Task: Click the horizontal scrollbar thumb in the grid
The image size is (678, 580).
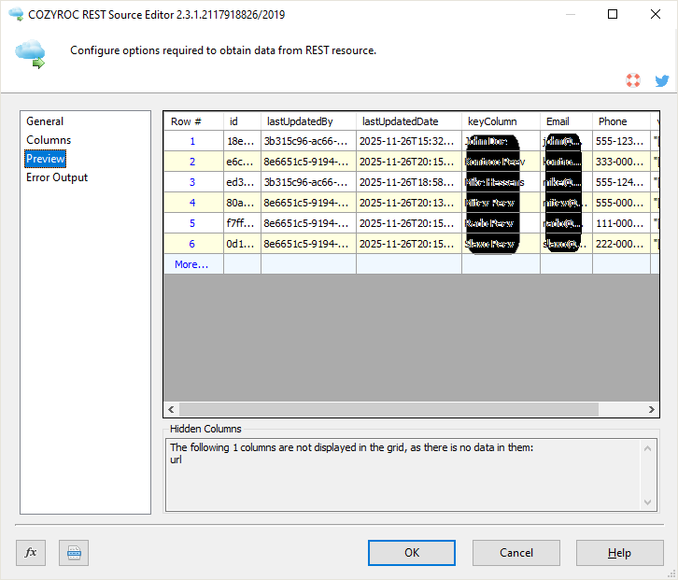Action: 388,409
